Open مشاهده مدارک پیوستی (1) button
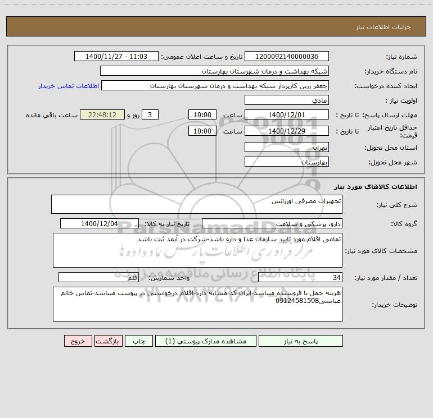 click(x=206, y=341)
